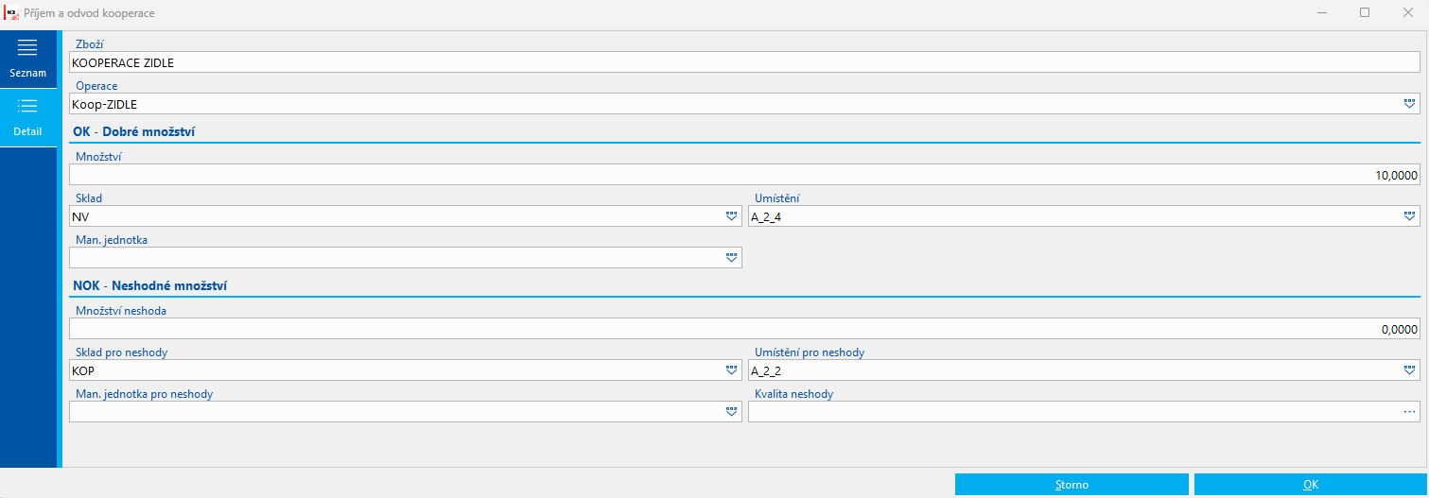Click the 'NOK - Neshodné množství' section header

tap(148, 285)
